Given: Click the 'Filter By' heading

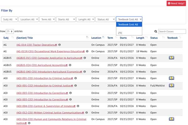Looking at the screenshot, I should pyautogui.click(x=7, y=11).
